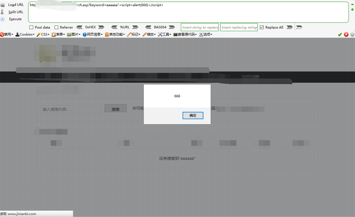This screenshot has width=355, height=217.
Task: Open the 其他功能 (Miscellaneous) dropdown menu
Action: click(115, 34)
